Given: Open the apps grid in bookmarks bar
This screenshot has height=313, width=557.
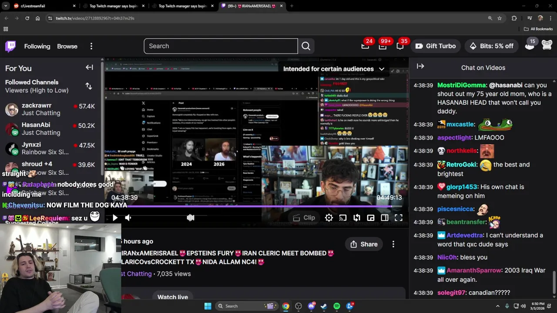Looking at the screenshot, I should pos(6,29).
